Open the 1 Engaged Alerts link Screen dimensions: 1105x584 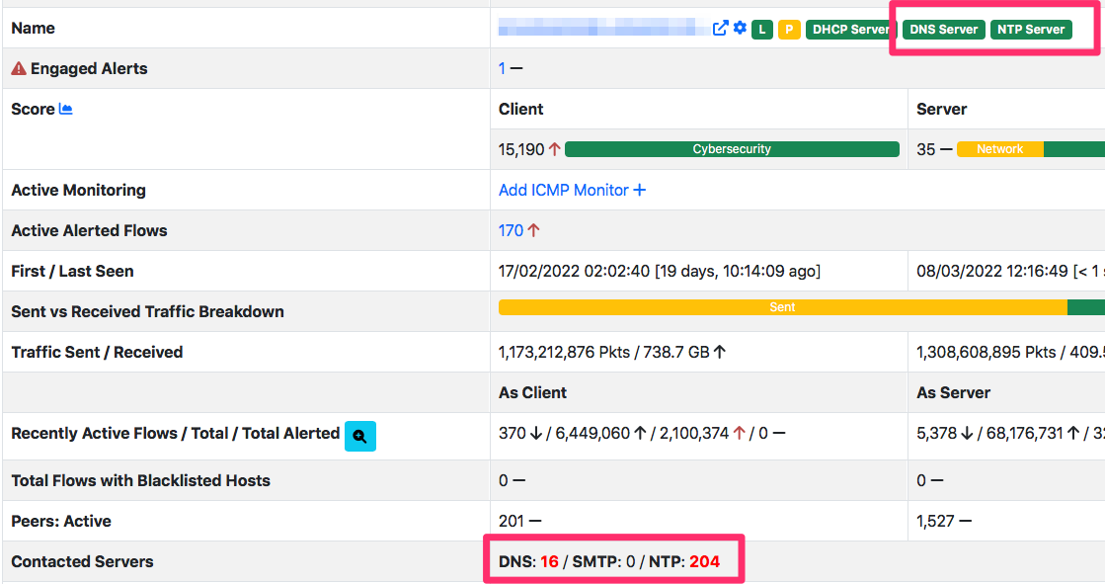[x=502, y=68]
